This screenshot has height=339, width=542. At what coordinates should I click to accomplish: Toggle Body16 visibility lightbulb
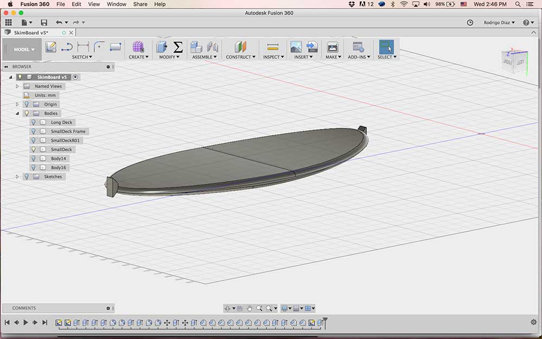pos(33,168)
